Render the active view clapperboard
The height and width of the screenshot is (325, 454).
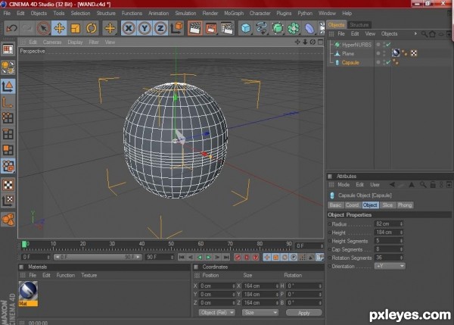(x=195, y=29)
